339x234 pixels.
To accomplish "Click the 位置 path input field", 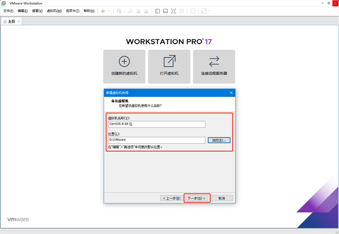I will 157,140.
